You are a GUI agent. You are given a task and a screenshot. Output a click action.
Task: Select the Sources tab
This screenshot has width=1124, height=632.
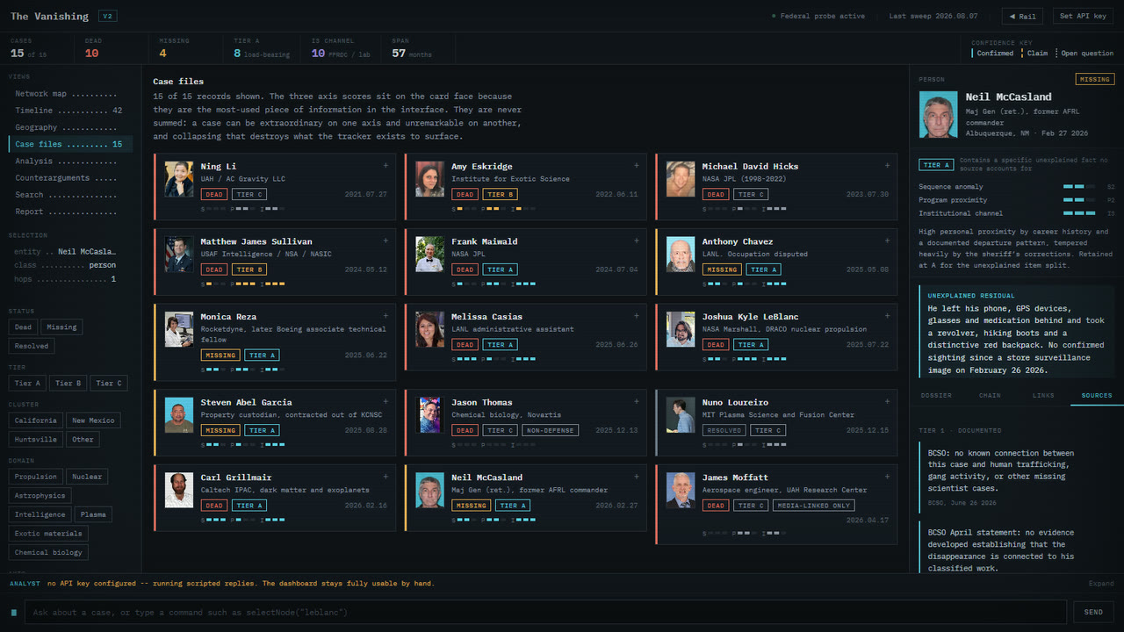(1097, 396)
